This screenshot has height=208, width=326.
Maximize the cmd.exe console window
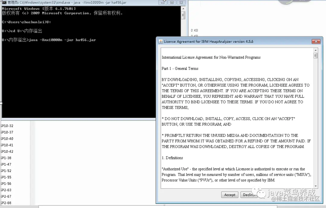(x=172, y=2)
